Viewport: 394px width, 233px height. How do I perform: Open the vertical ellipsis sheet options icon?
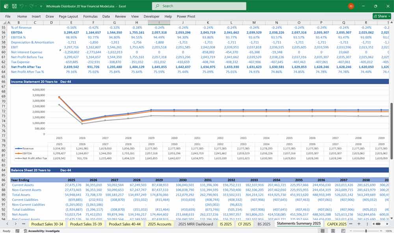point(367,224)
